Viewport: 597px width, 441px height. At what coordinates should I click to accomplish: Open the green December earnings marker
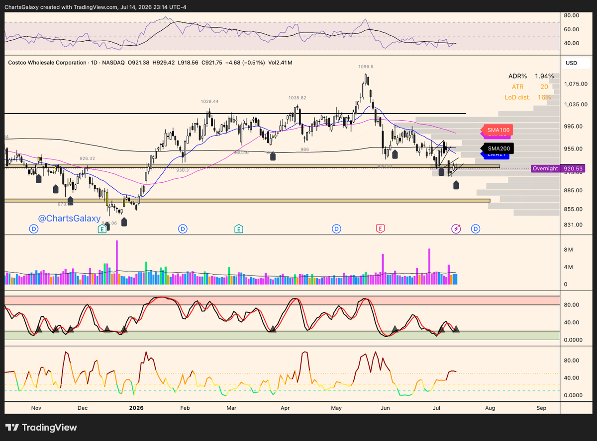(102, 229)
